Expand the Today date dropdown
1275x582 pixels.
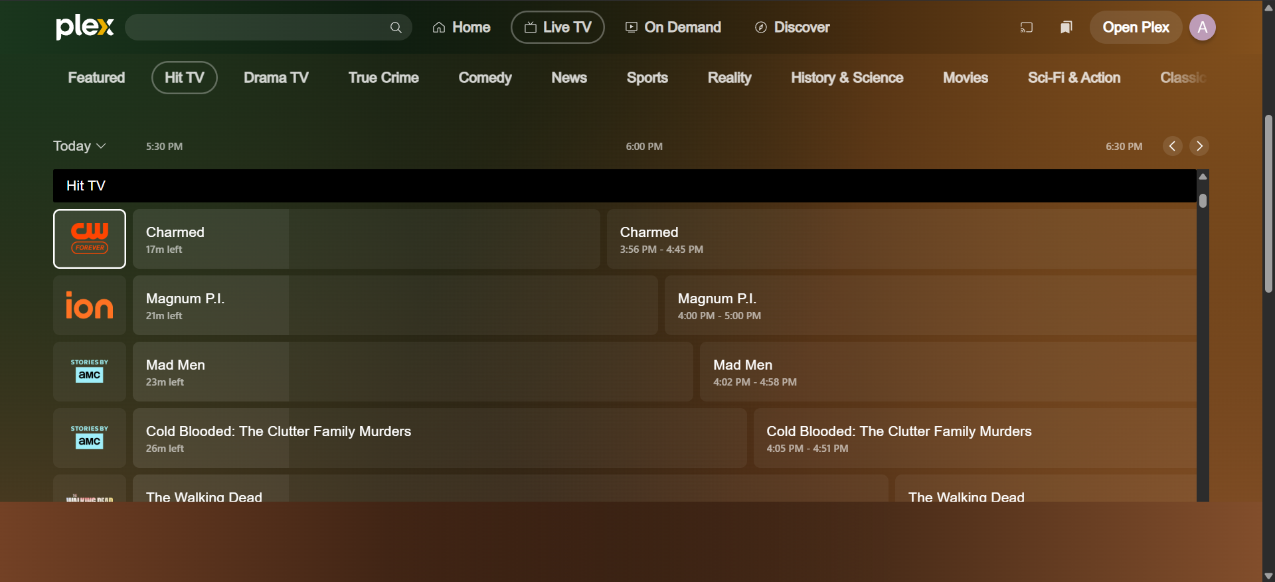(x=79, y=146)
